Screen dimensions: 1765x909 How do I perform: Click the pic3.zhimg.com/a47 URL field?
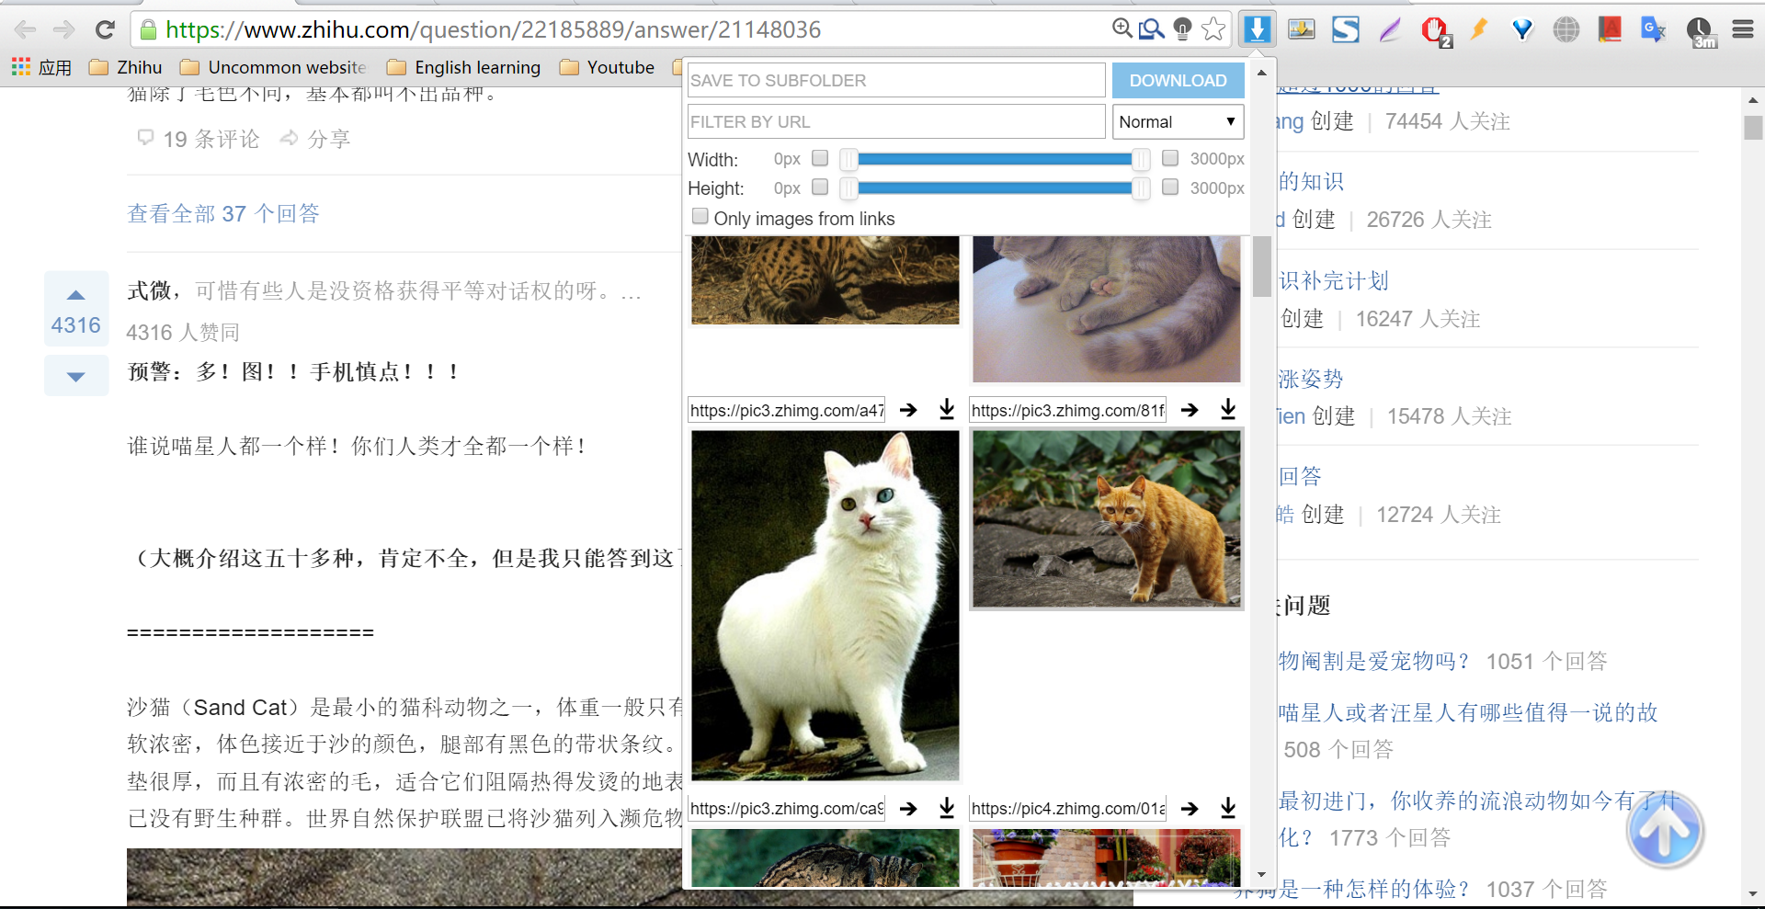pos(787,410)
